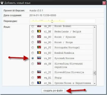Click the language list scrollbar thumb
107x95 pixels.
coord(94,73)
